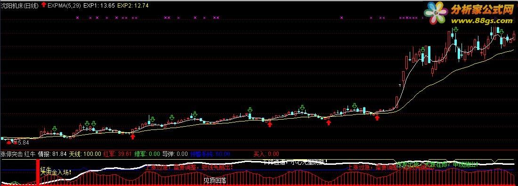The width and height of the screenshot is (518, 186).
Task: Click the green down arrow beside the tall cyan candle
Action: pyautogui.click(x=423, y=50)
